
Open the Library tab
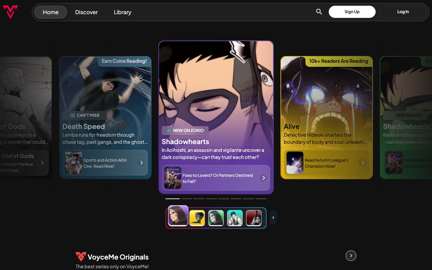(123, 12)
